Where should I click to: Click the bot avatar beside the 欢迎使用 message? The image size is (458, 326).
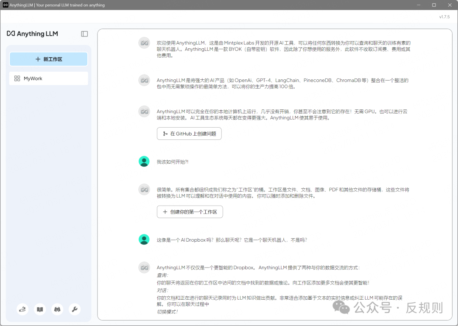tap(144, 43)
